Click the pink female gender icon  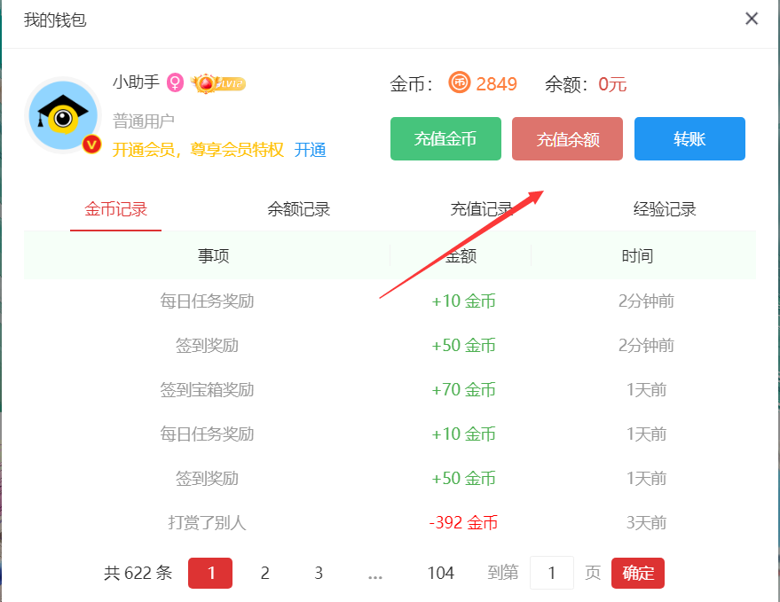point(175,83)
